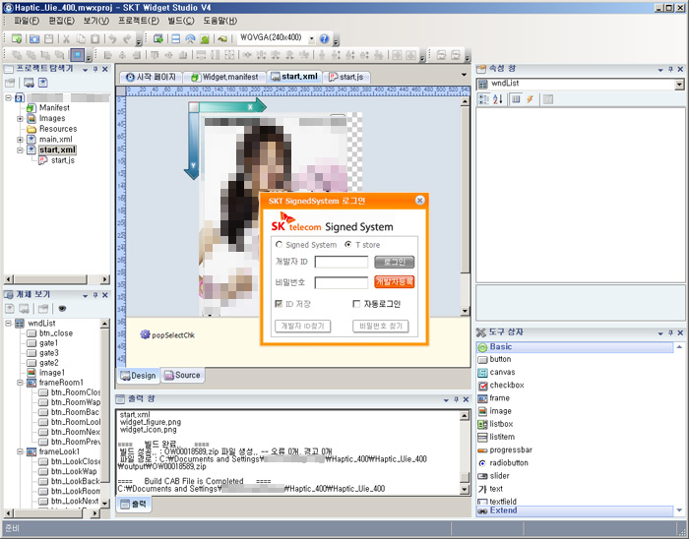Image resolution: width=689 pixels, height=539 pixels.
Task: Select the T store radio option
Action: [348, 245]
